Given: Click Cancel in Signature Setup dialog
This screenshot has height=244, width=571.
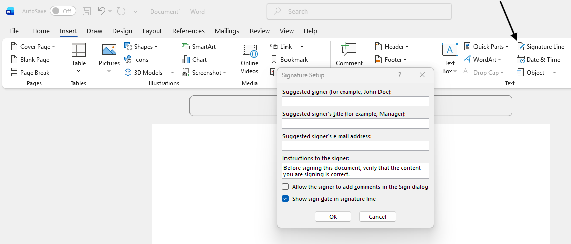Looking at the screenshot, I should pyautogui.click(x=377, y=217).
